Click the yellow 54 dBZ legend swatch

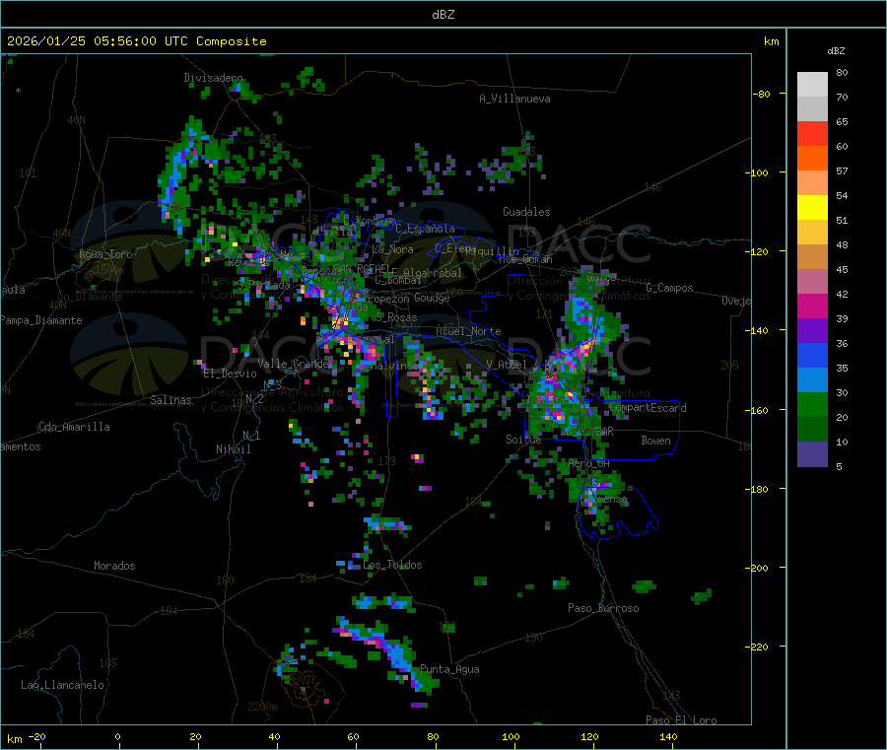pos(812,208)
